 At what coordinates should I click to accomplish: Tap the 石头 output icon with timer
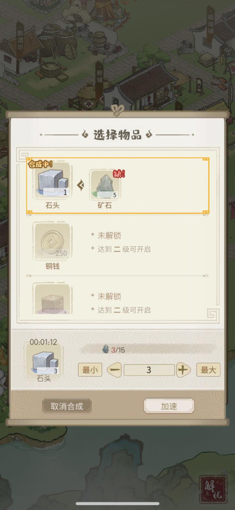click(x=44, y=361)
